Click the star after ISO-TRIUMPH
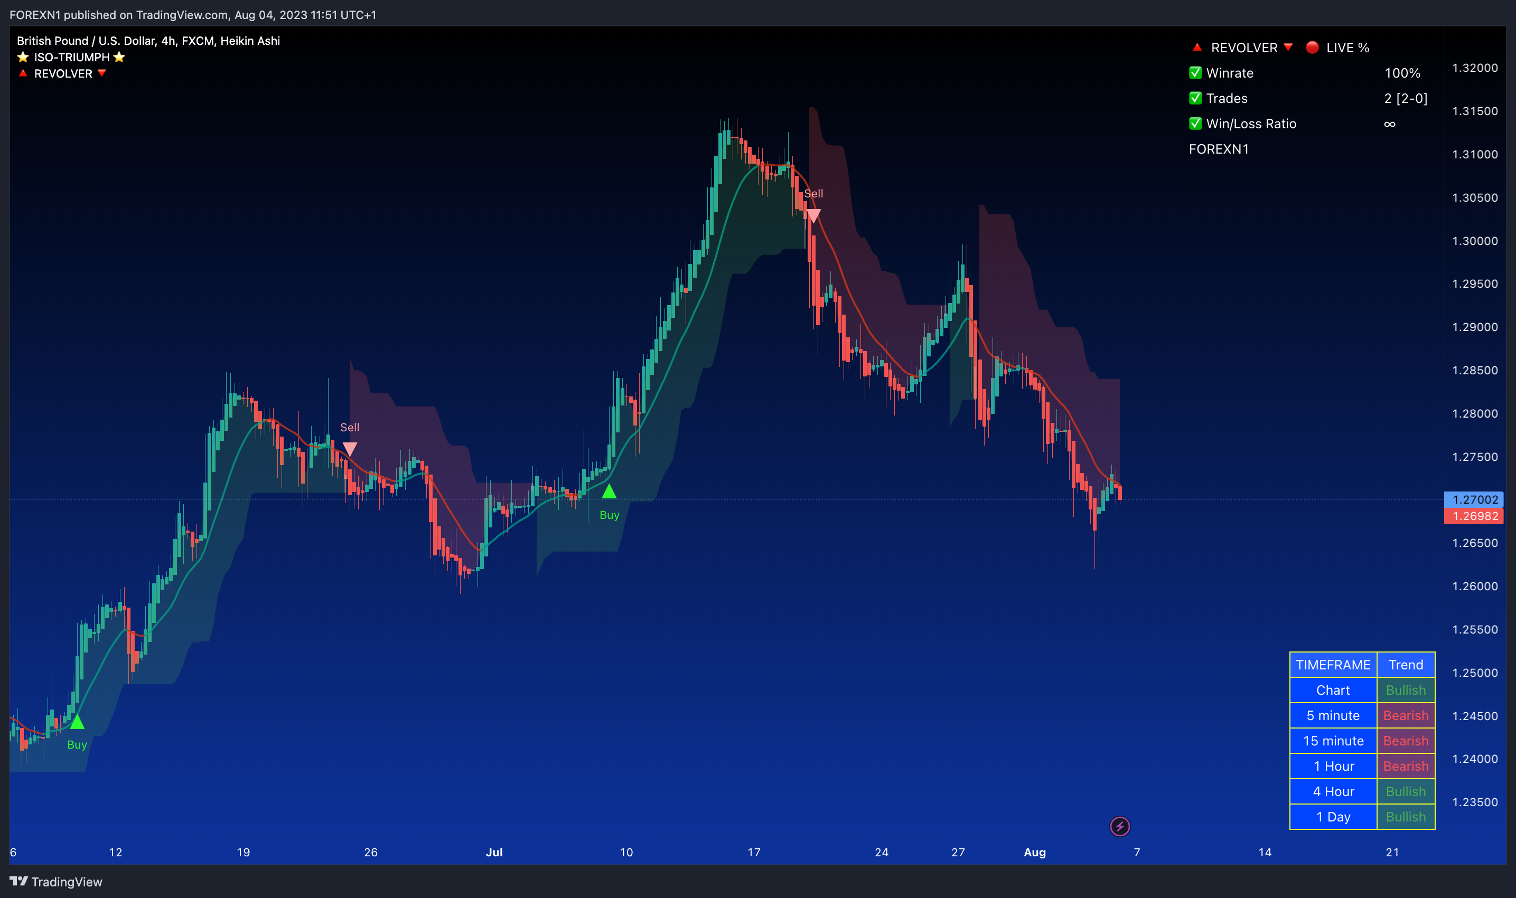Viewport: 1516px width, 898px height. point(119,57)
